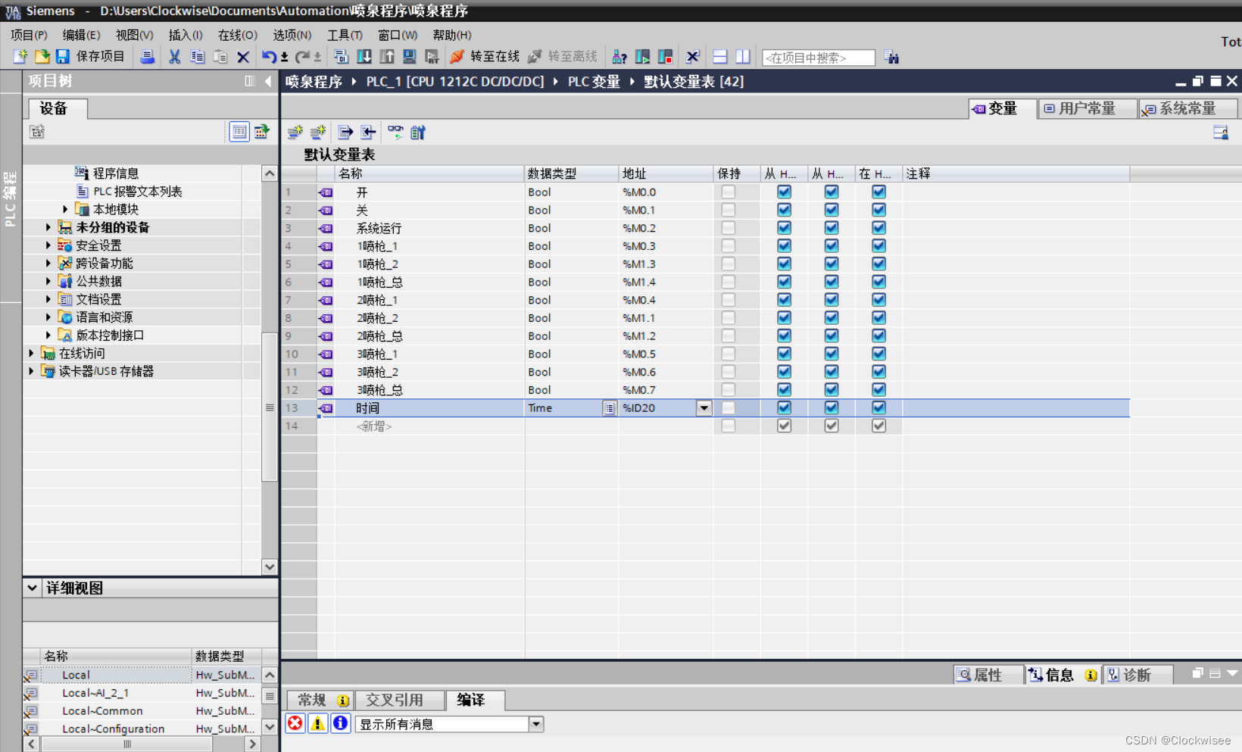The height and width of the screenshot is (752, 1242).
Task: Click the monitor all glasses icon
Action: pyautogui.click(x=395, y=133)
